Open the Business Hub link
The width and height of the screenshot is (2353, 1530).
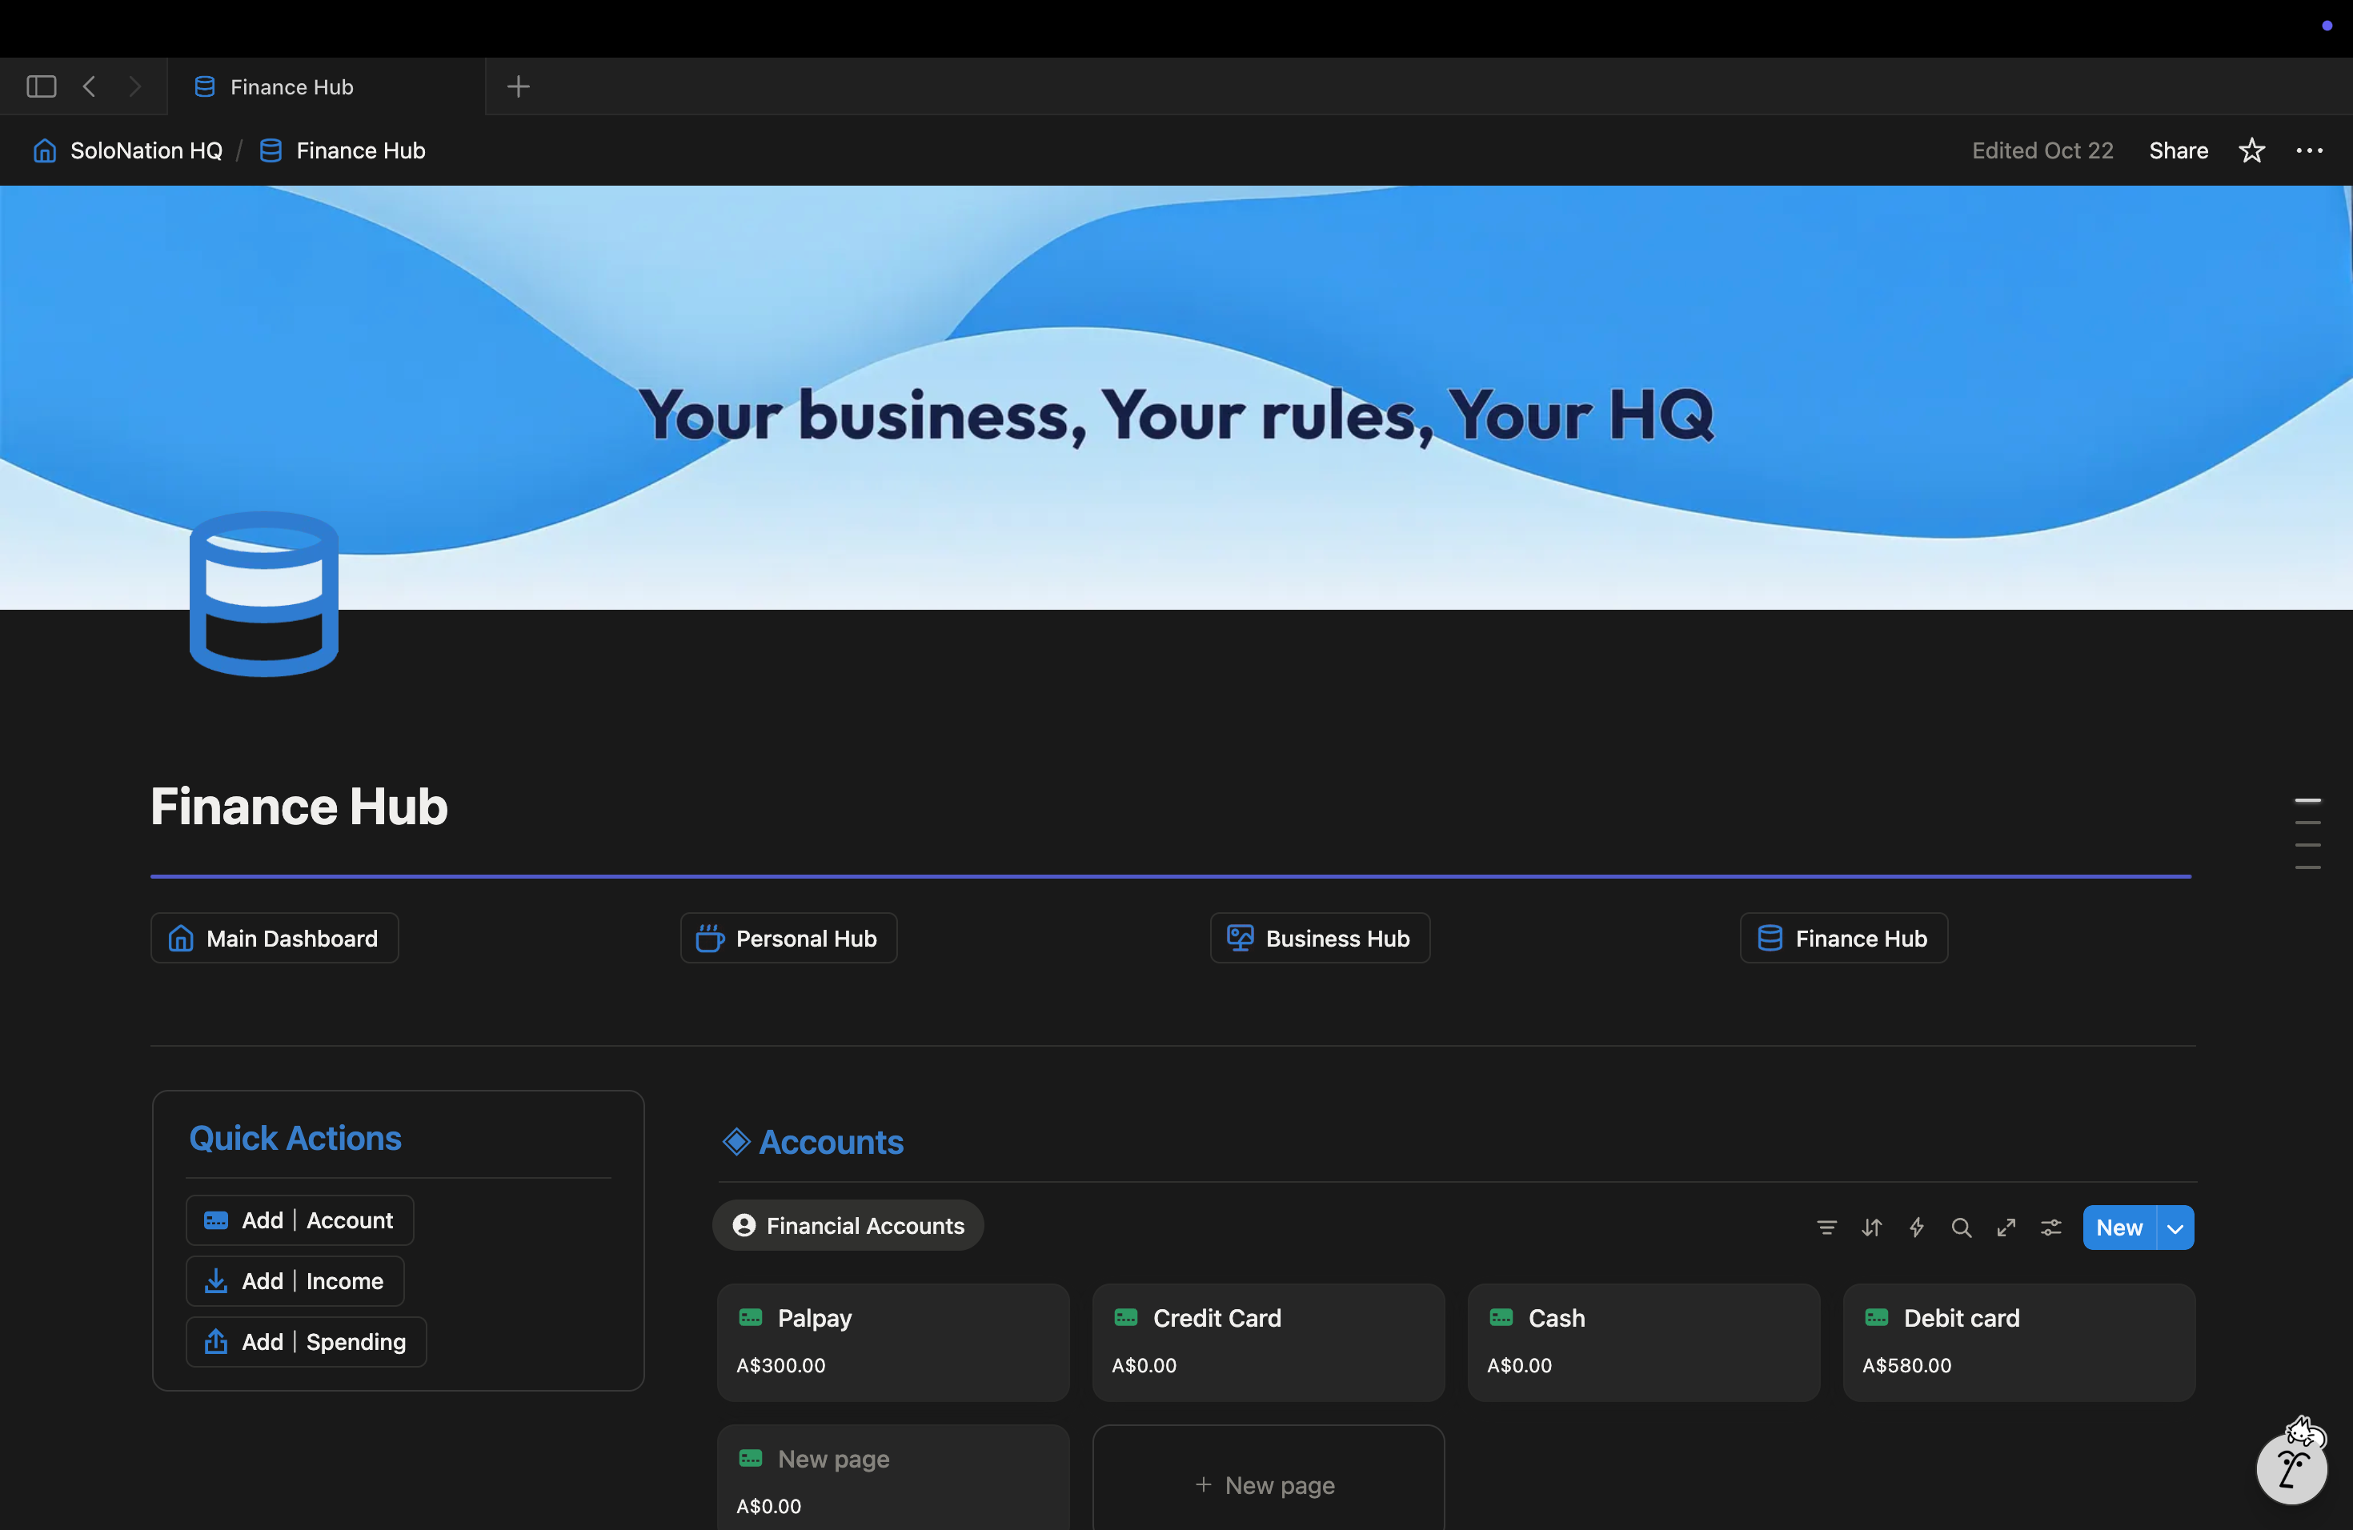pyautogui.click(x=1319, y=938)
